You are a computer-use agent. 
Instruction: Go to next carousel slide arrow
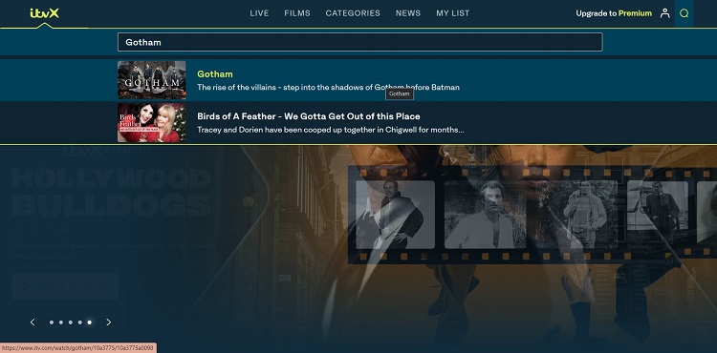[x=109, y=322]
